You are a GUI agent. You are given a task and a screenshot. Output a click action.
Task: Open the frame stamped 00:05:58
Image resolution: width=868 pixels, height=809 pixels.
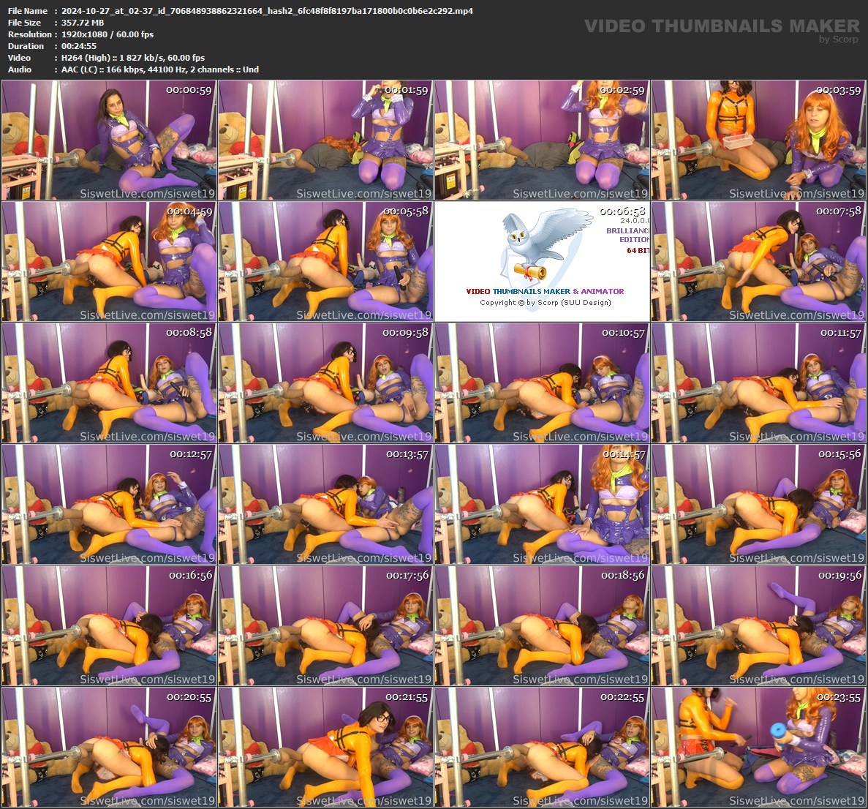(325, 261)
